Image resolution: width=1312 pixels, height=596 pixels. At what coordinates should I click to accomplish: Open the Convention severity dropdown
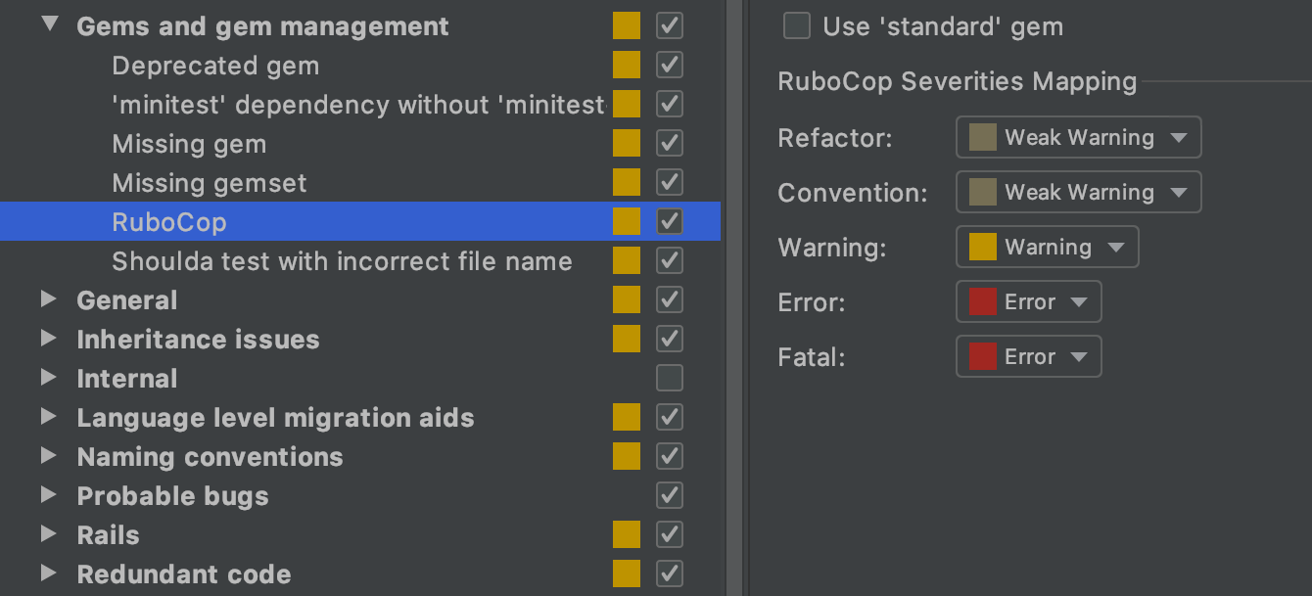(1077, 192)
